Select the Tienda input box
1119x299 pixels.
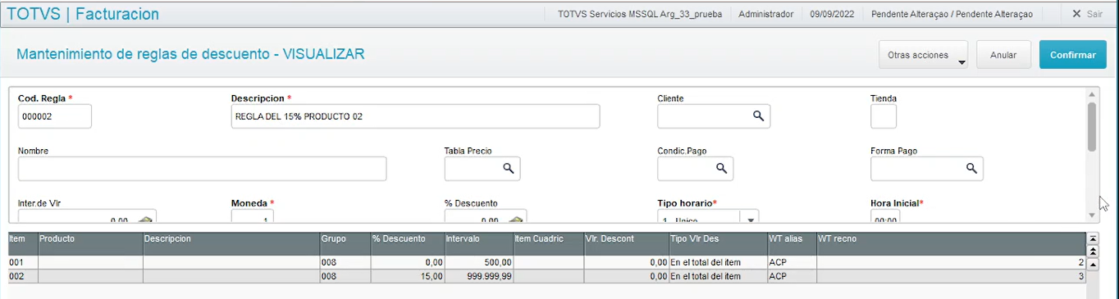coord(884,116)
